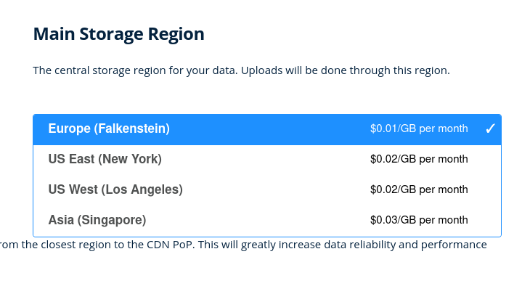
Task: Click the Main Storage Region heading
Action: [x=118, y=35]
